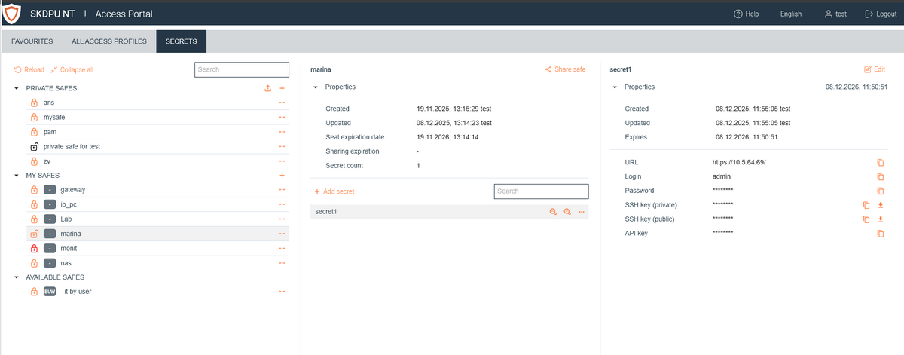The image size is (904, 355).
Task: Collapse the secret1 Properties section
Action: (x=615, y=87)
